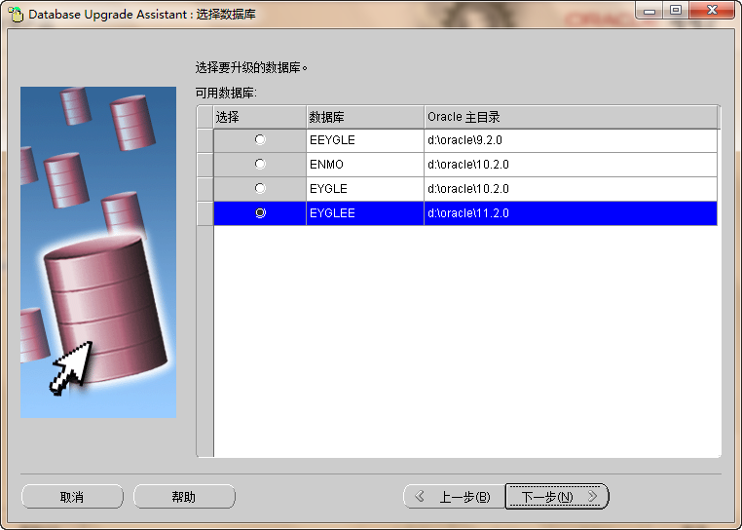Viewport: 742px width, 530px height.
Task: Click the 取消 (Cancel) button
Action: 72,496
